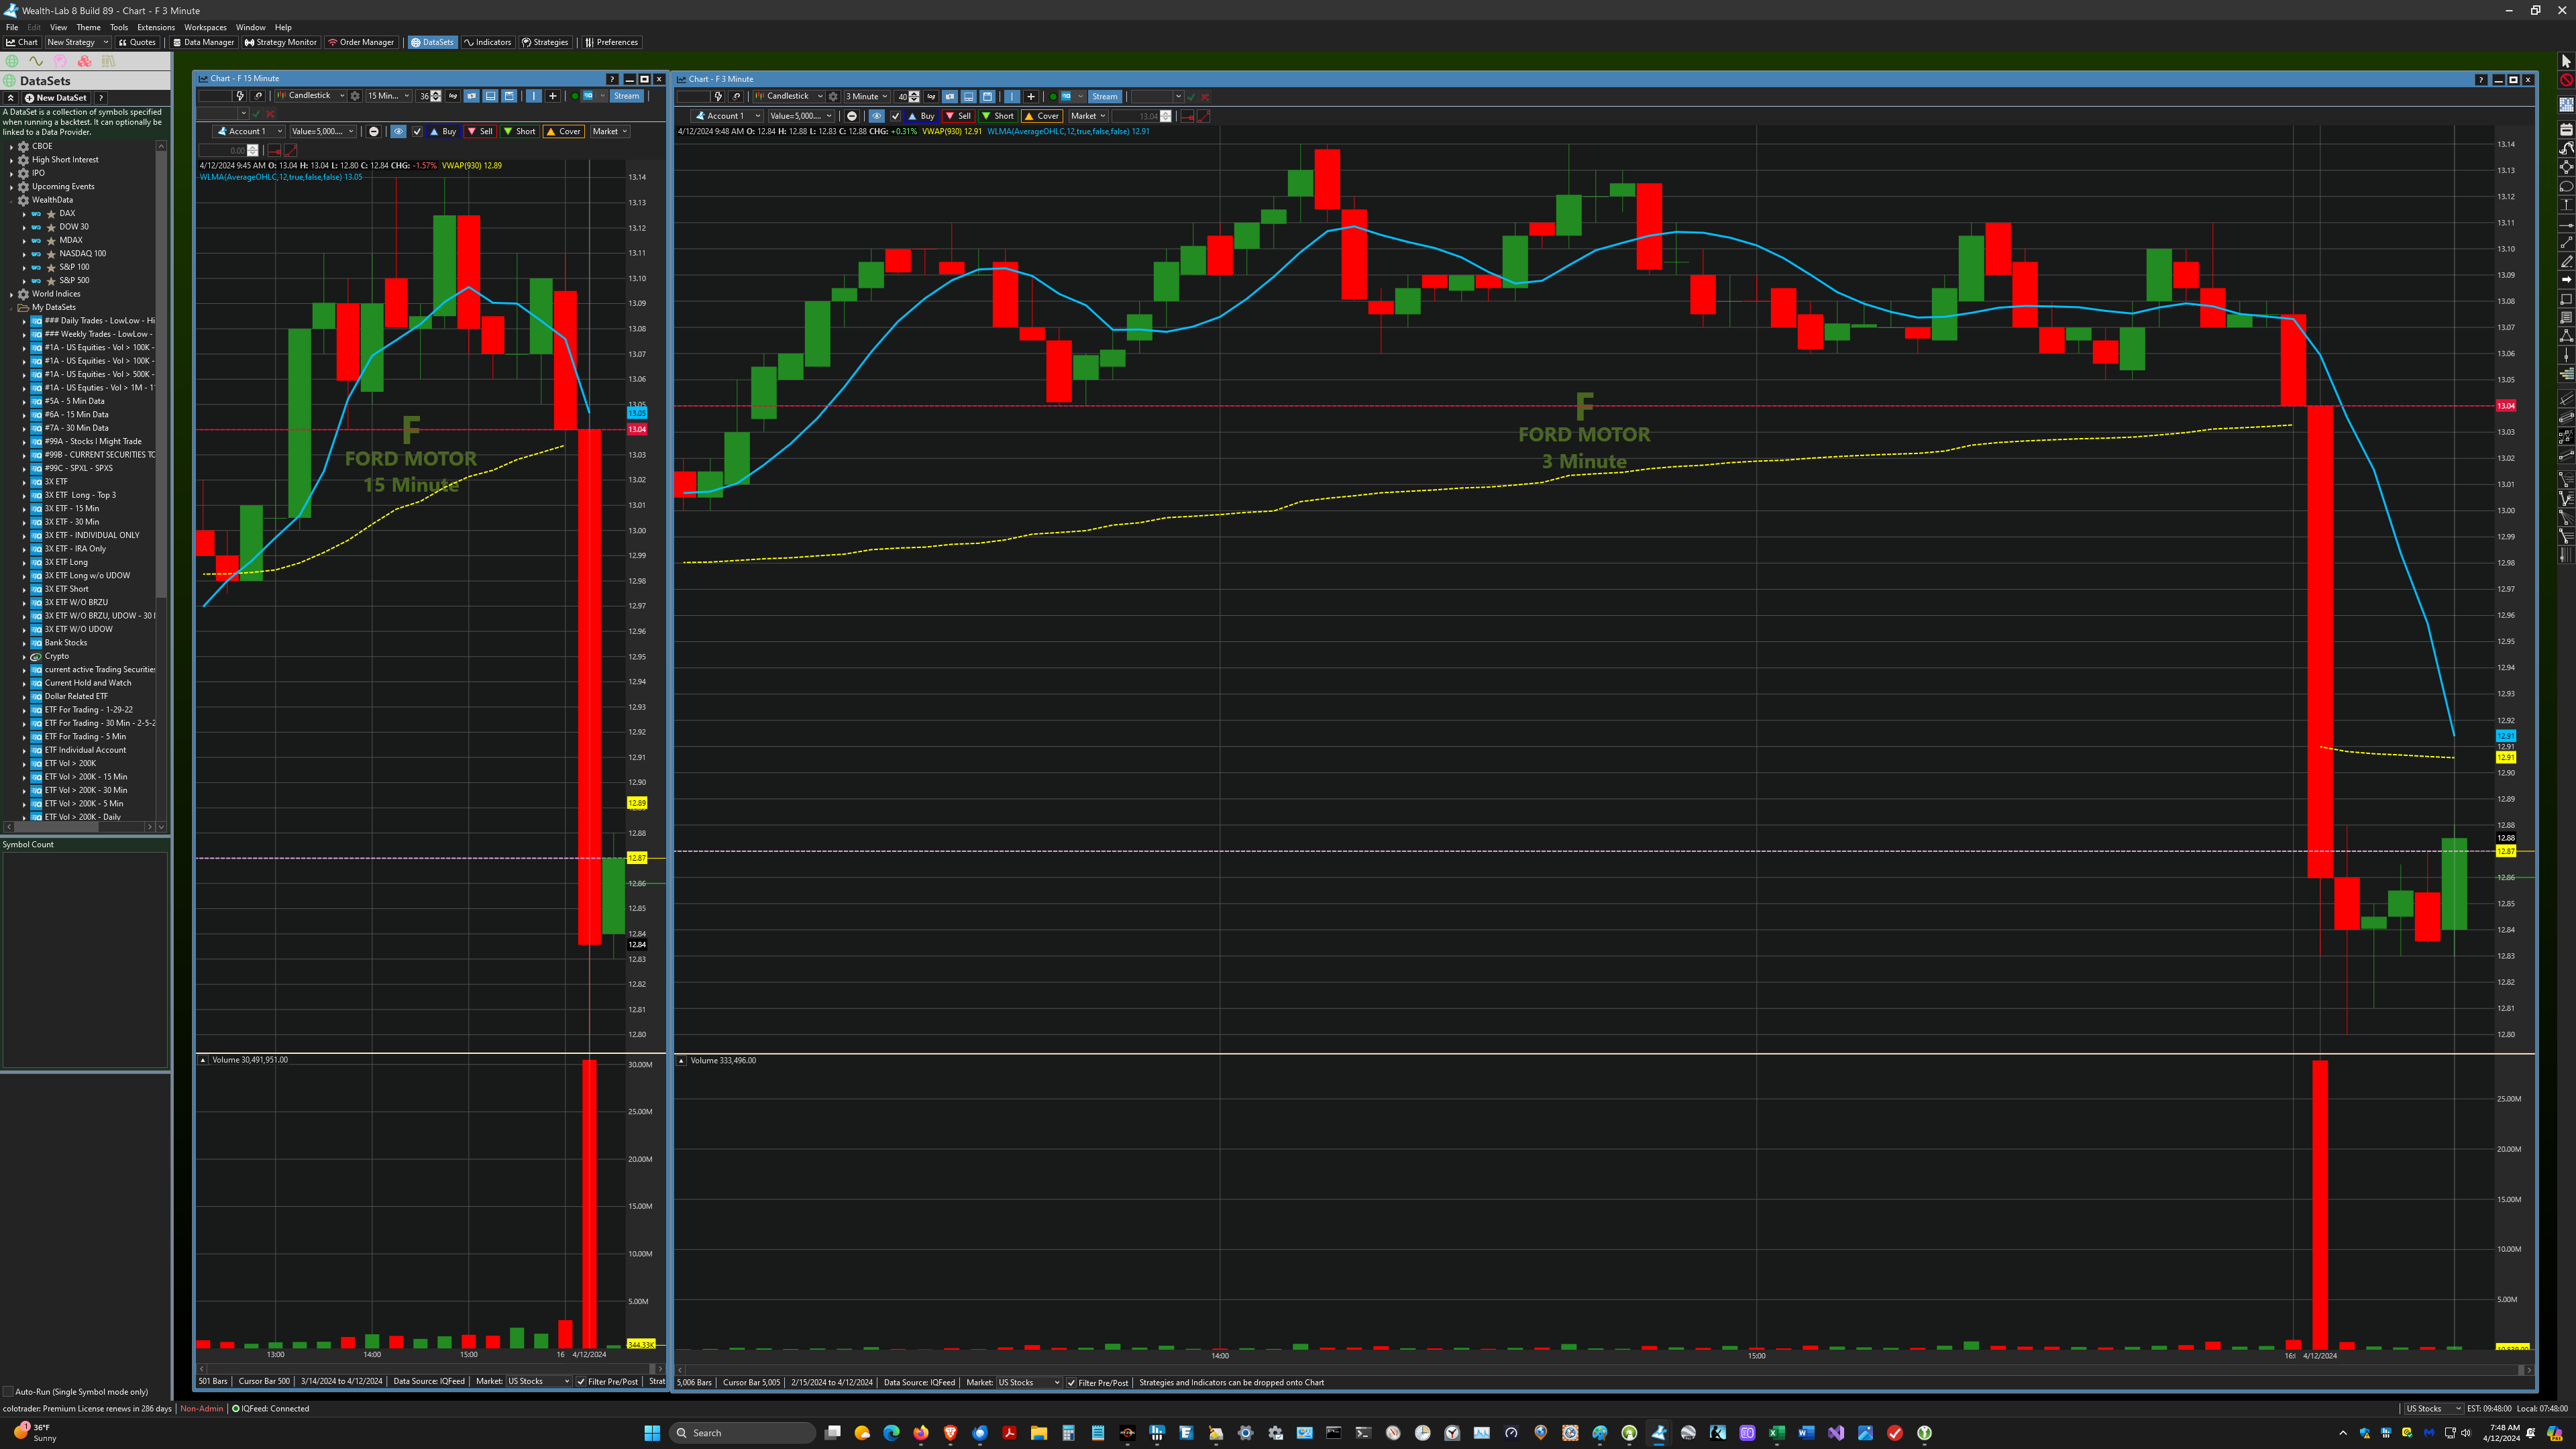Open green globe DataSets panel icon

(x=12, y=61)
